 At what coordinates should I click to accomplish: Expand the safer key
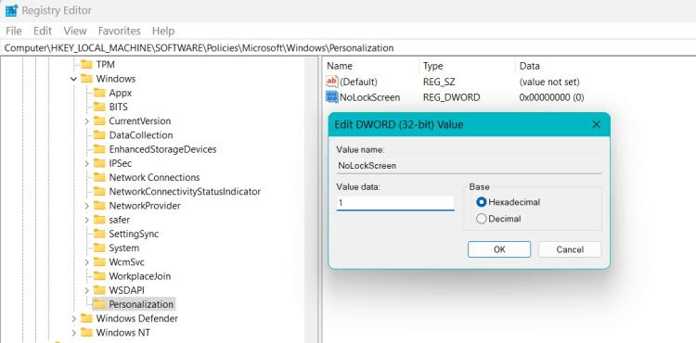click(86, 220)
